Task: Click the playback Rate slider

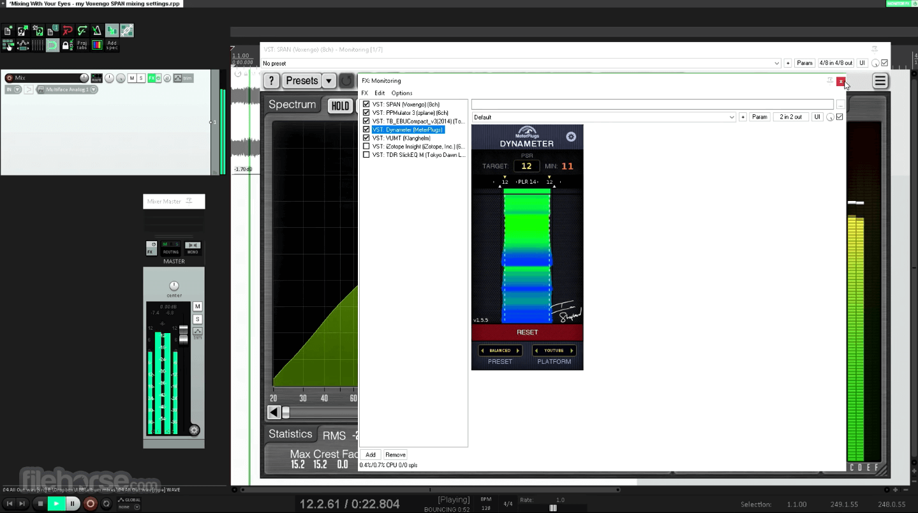Action: coord(553,508)
